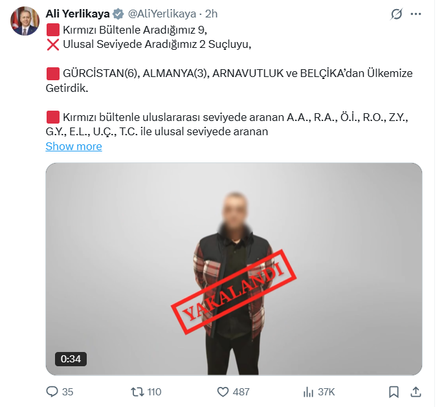Click the 487 likes count
Image resolution: width=444 pixels, height=407 pixels.
241,392
